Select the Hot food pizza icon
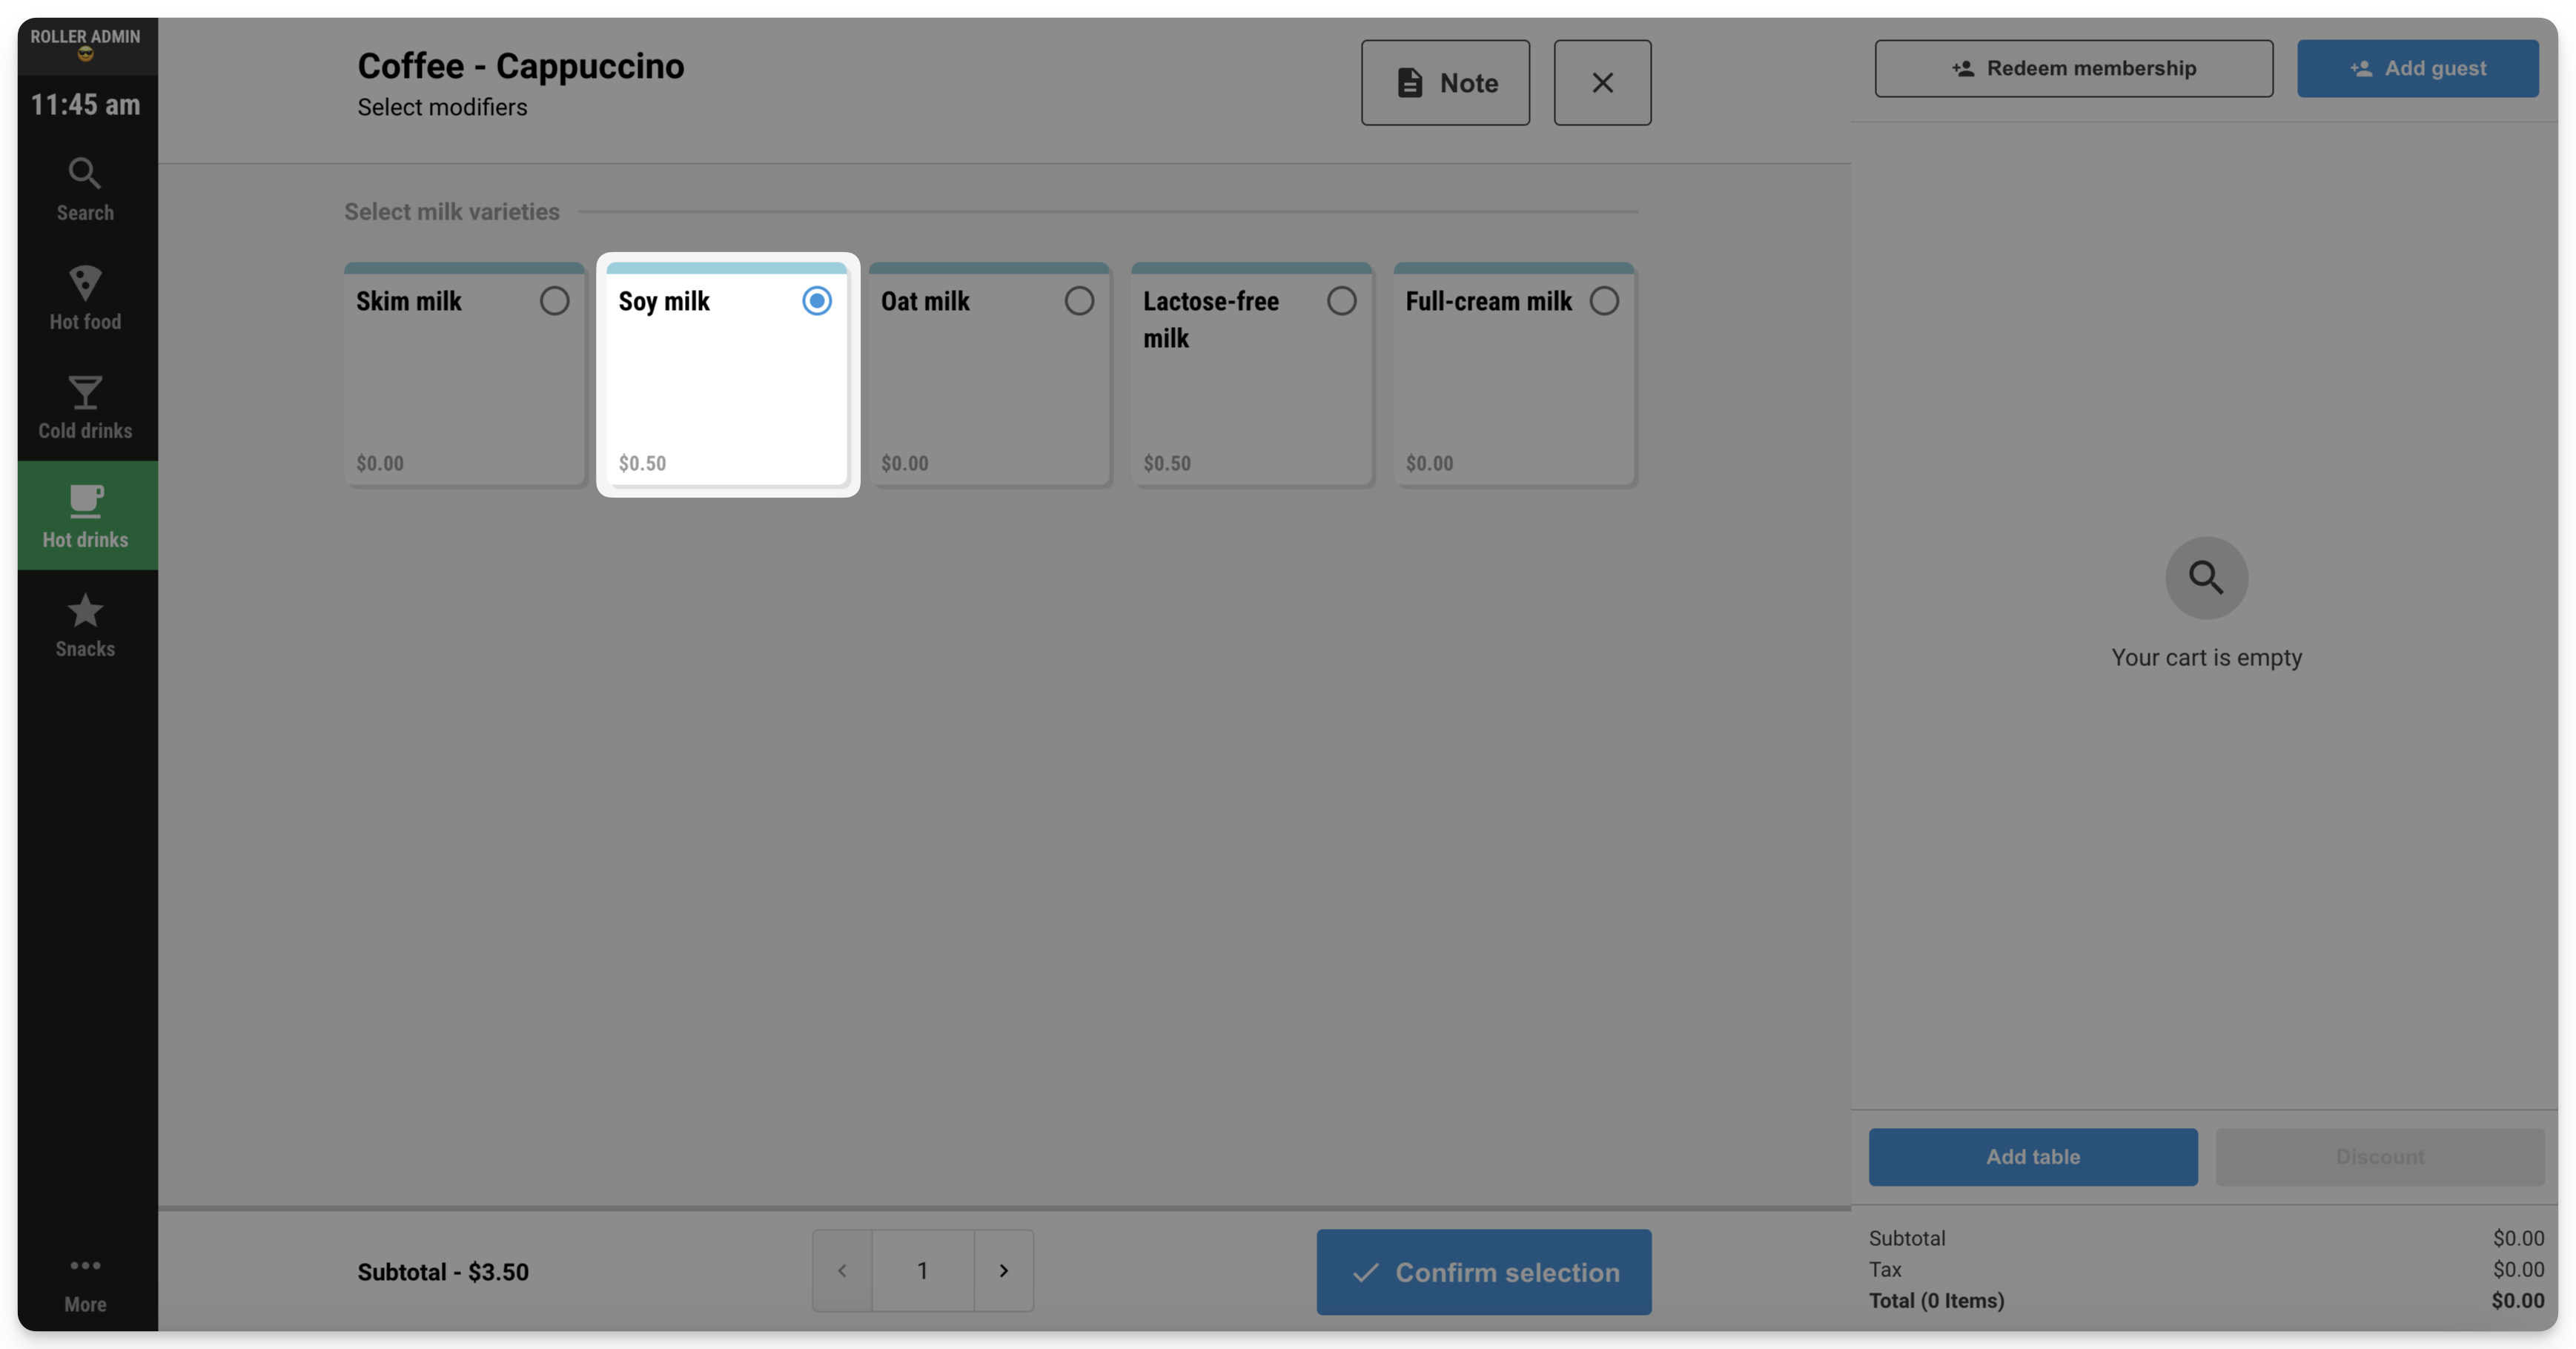The width and height of the screenshot is (2576, 1349). [85, 283]
